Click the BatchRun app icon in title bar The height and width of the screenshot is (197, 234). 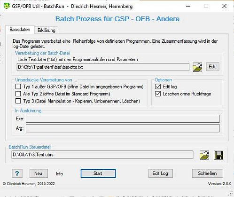(7, 6)
